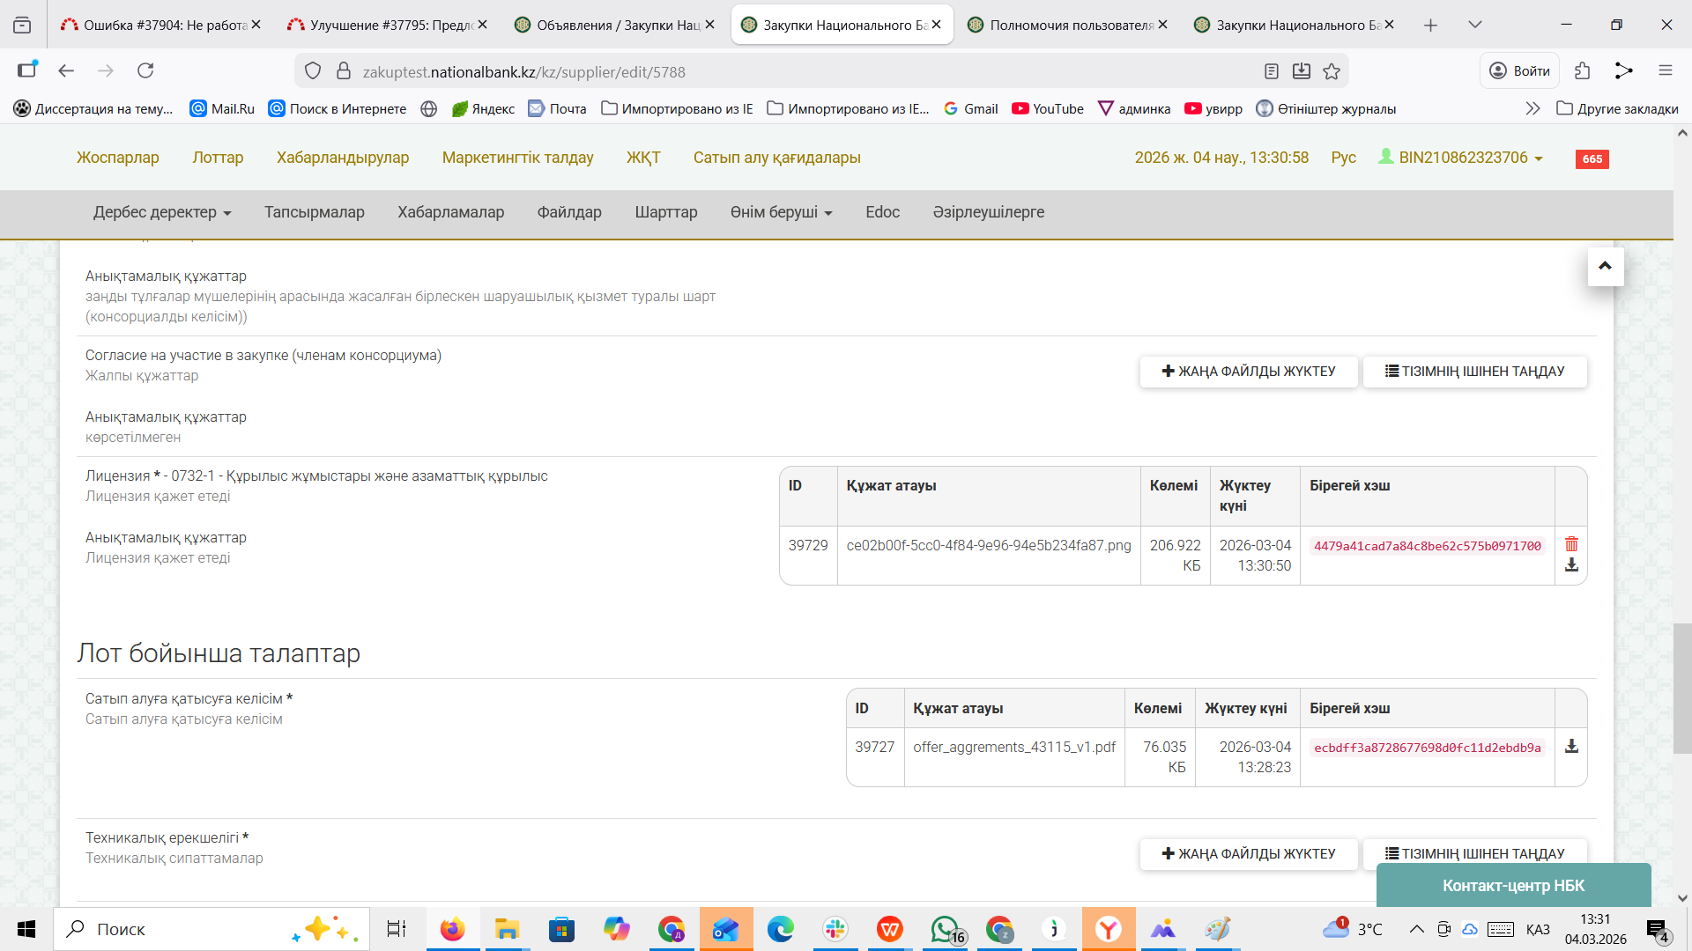
Task: Download the license file with ID 39729
Action: 1571,565
